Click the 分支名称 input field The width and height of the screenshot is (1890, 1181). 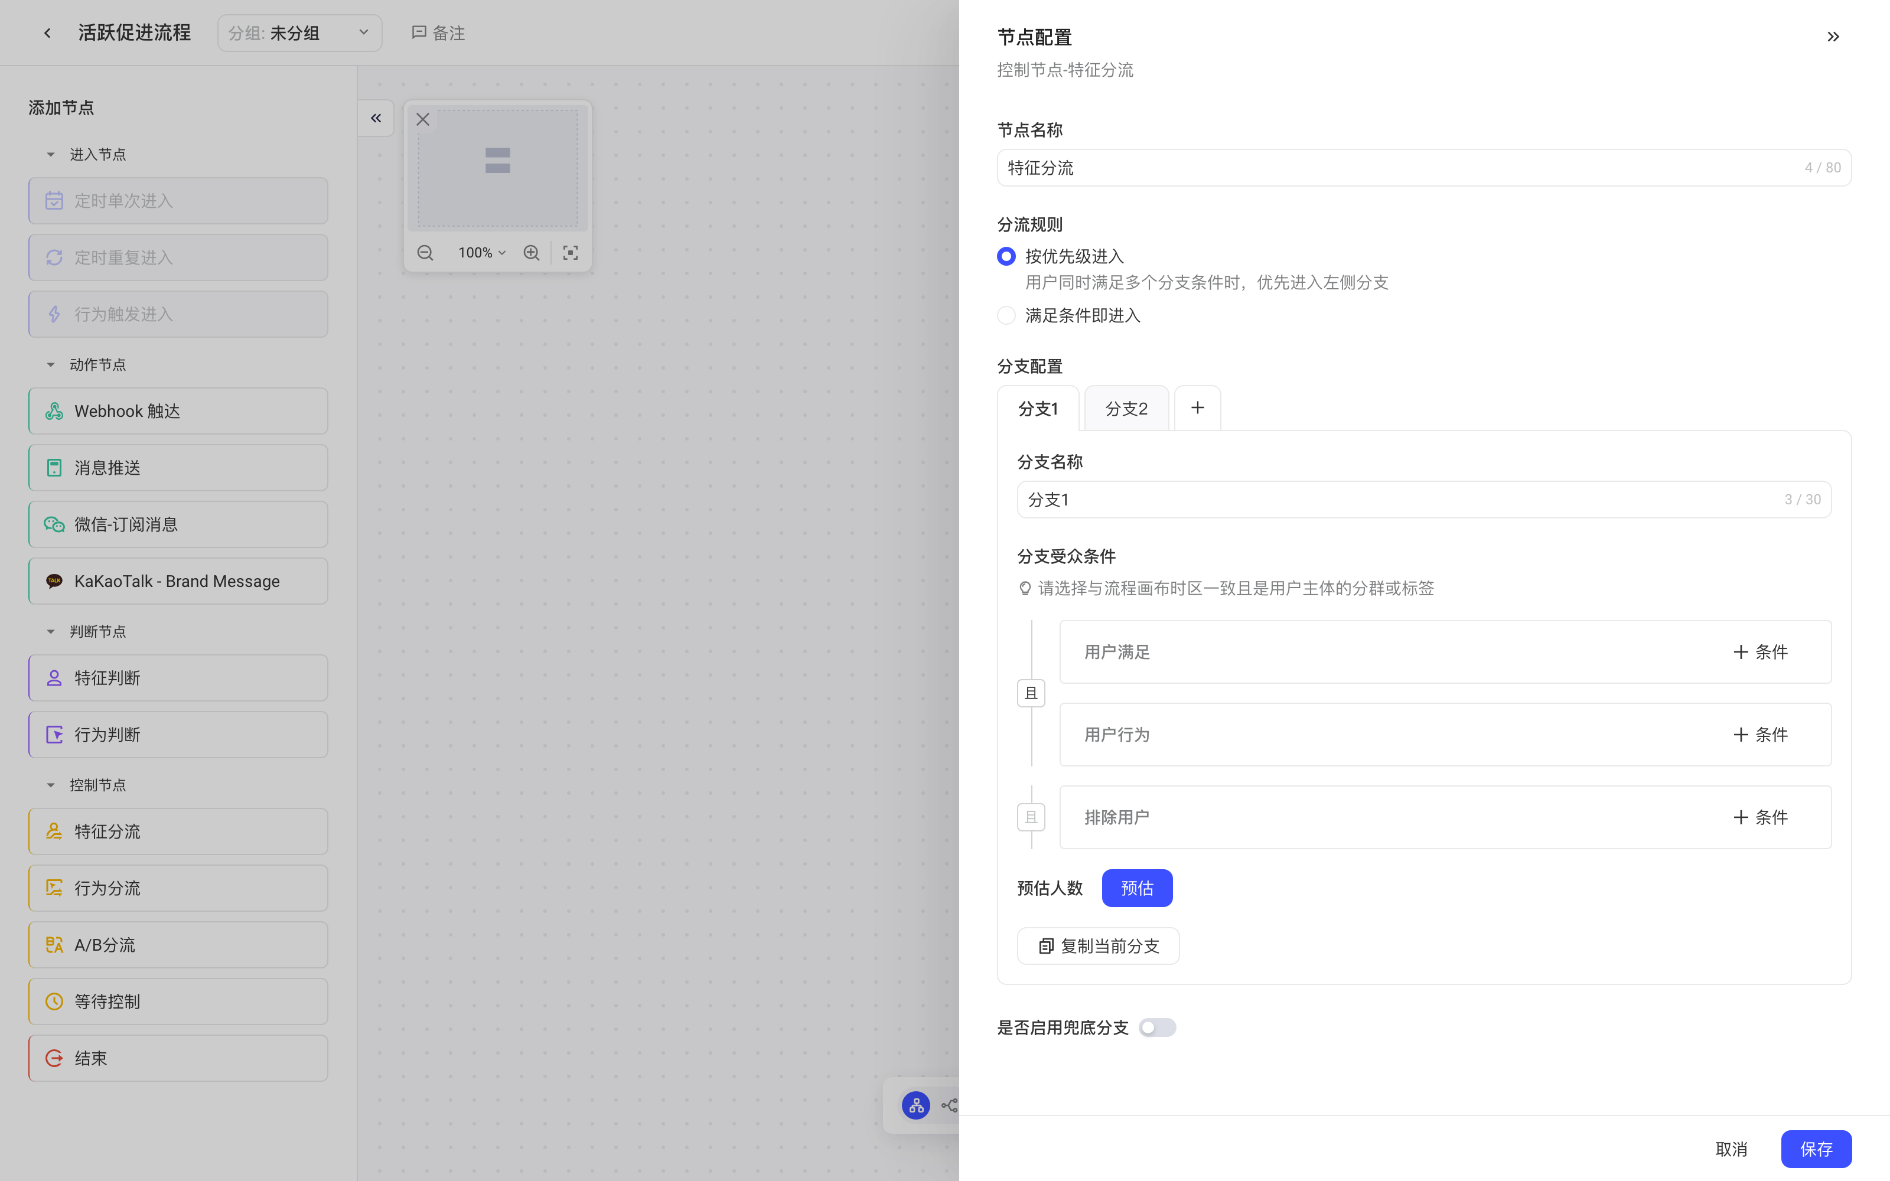[x=1424, y=500]
